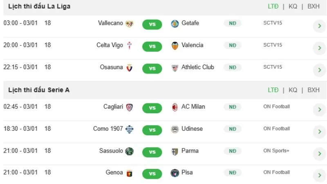This screenshot has height=184, width=327.
Task: Select the La Liga LTĐ schedule tab
Action: [273, 6]
